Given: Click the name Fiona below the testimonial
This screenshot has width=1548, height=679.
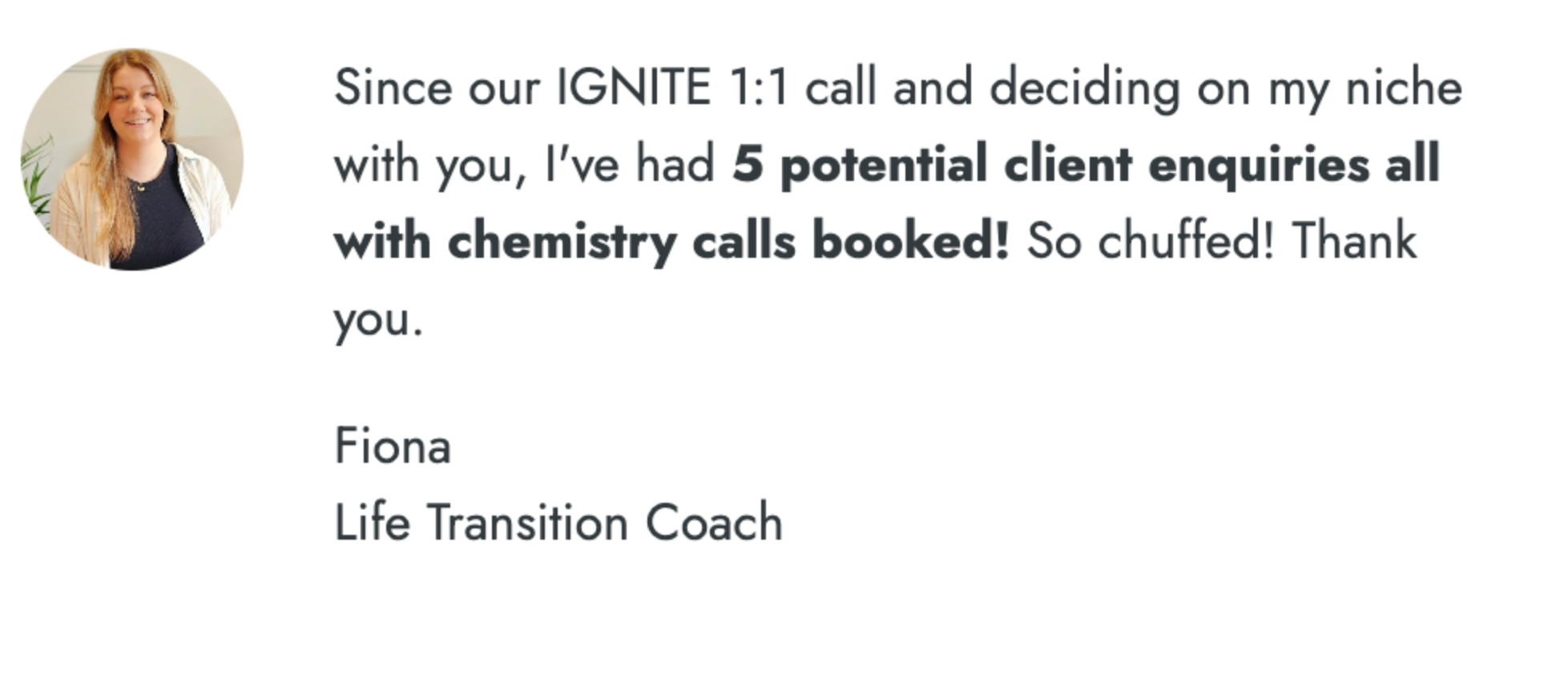Looking at the screenshot, I should click(392, 446).
